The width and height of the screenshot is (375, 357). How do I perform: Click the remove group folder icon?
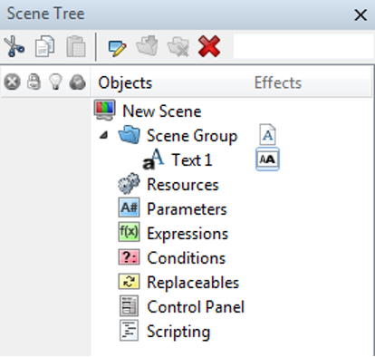pyautogui.click(x=178, y=47)
